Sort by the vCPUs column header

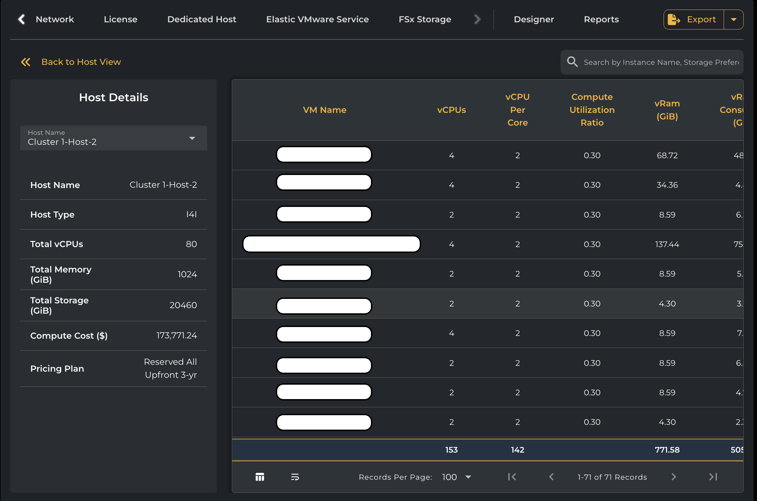pos(451,110)
